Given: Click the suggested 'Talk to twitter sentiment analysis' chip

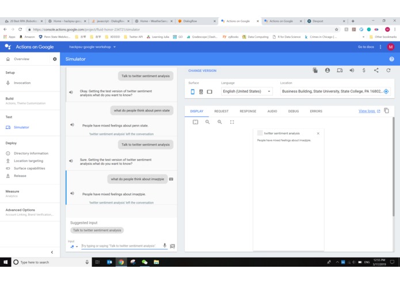Looking at the screenshot, I should (x=97, y=231).
